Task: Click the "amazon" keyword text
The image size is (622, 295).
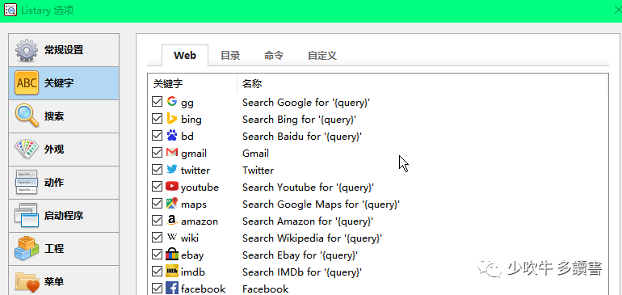Action: pos(200,221)
